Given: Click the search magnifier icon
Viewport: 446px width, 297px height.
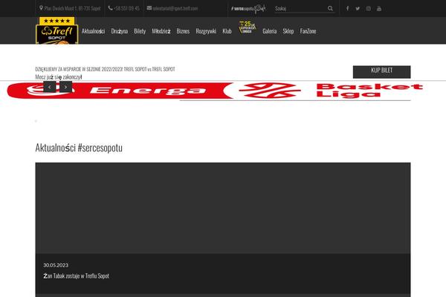Looking at the screenshot, I should pyautogui.click(x=330, y=8).
